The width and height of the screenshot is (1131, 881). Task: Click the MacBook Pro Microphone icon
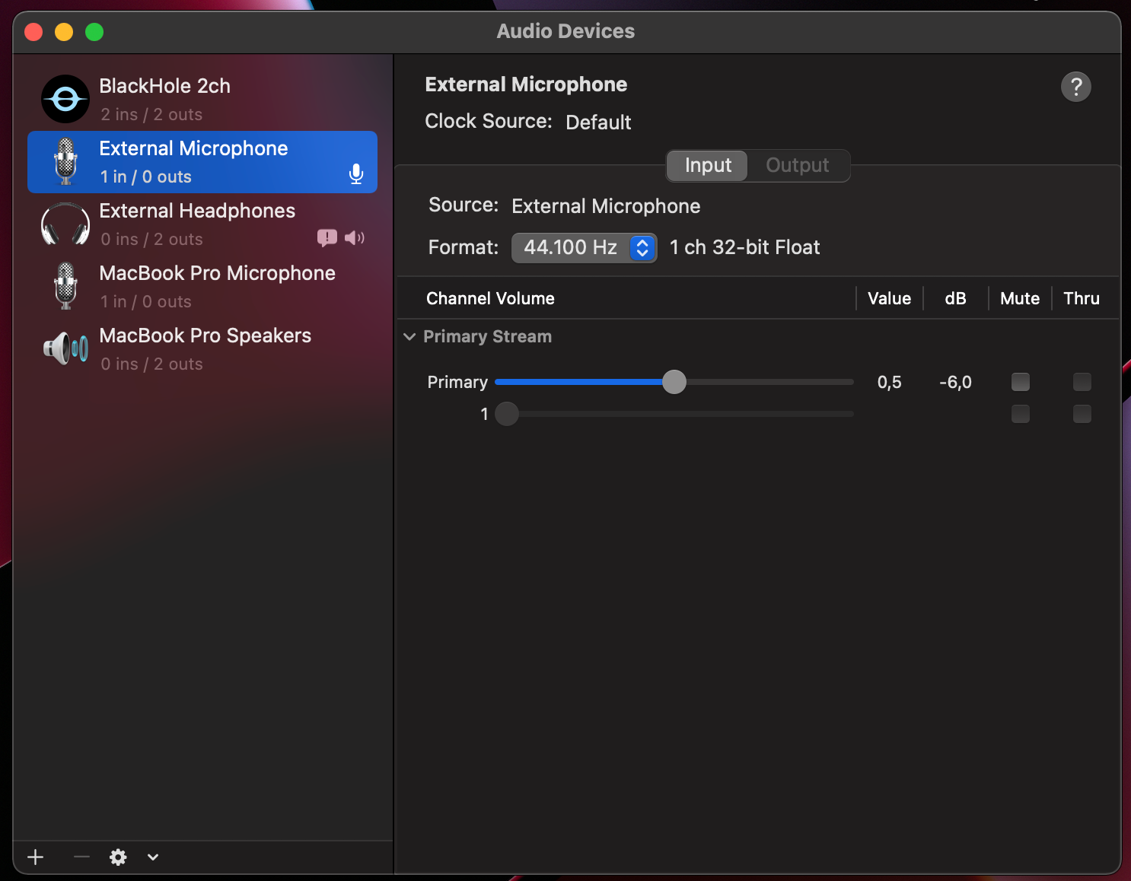pyautogui.click(x=66, y=286)
